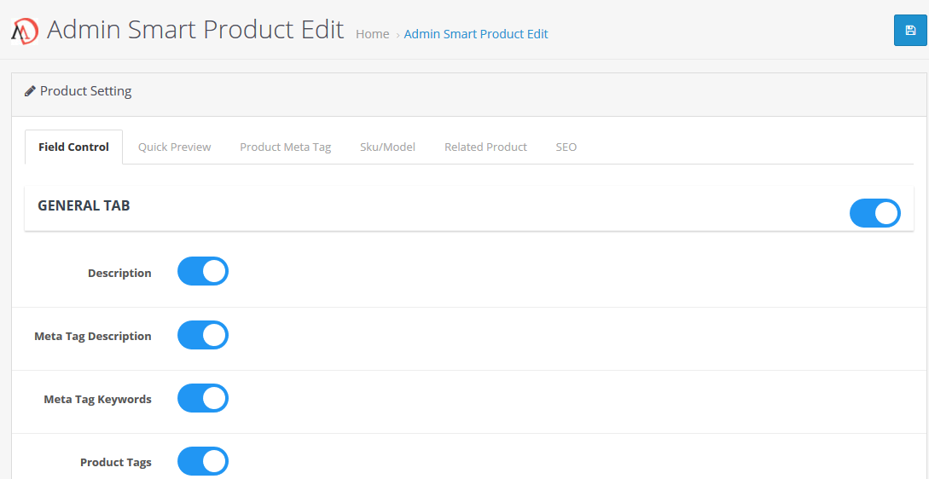Click the red logo beside the page title

click(x=25, y=31)
